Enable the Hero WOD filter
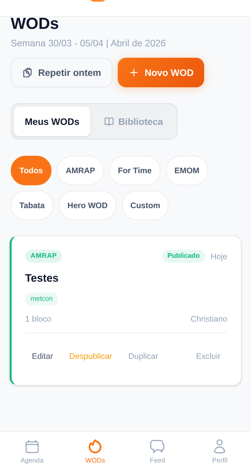Image resolution: width=251 pixels, height=474 pixels. 87,205
